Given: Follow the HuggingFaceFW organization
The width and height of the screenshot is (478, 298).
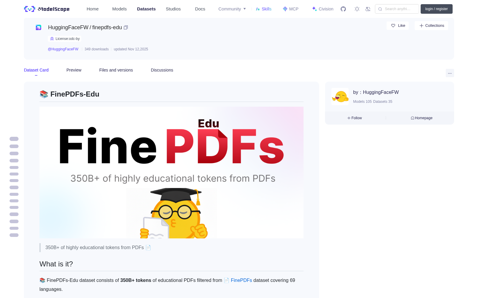Looking at the screenshot, I should [x=355, y=118].
